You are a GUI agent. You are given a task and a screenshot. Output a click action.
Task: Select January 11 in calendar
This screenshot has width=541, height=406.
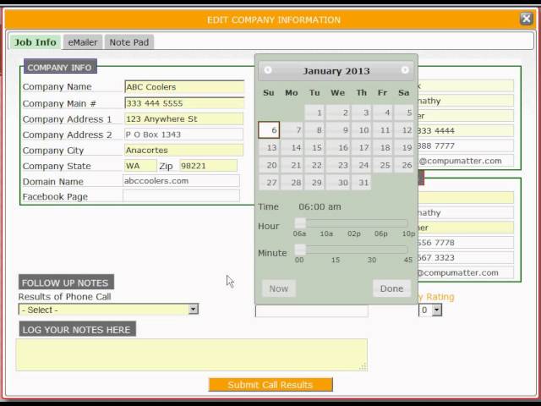coord(383,130)
